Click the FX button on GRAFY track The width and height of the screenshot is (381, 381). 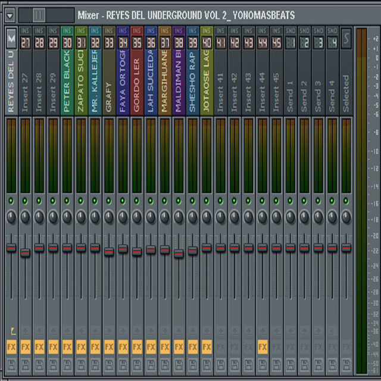(x=109, y=346)
